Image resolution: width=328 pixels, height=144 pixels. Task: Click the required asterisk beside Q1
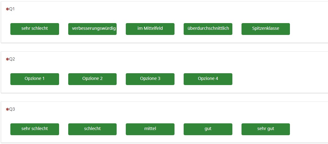(7, 9)
